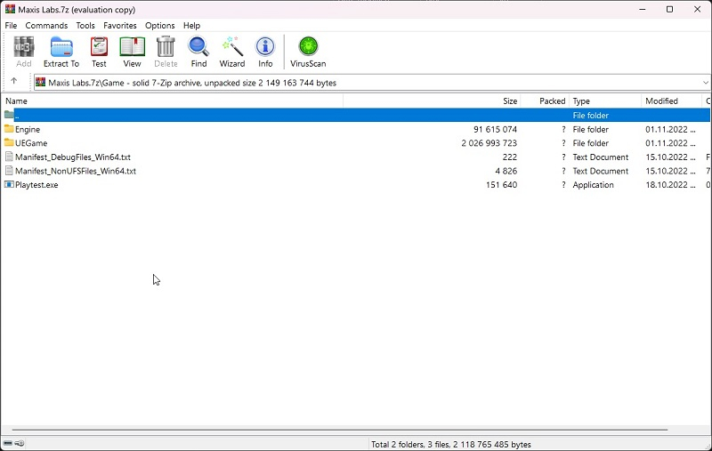
Task: Open the Commands menu
Action: coord(46,26)
